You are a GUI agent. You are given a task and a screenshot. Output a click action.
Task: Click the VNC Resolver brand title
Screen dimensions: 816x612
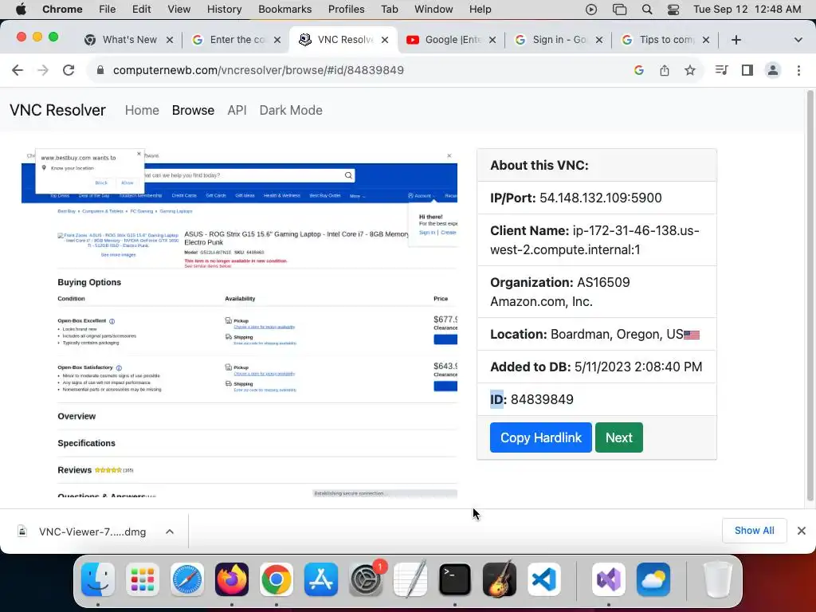click(57, 110)
